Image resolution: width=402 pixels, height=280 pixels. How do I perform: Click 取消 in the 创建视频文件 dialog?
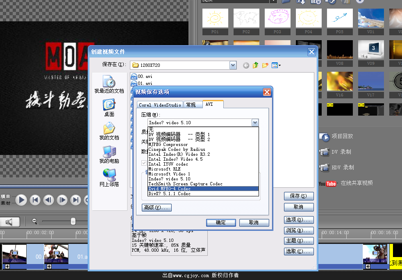(299, 207)
